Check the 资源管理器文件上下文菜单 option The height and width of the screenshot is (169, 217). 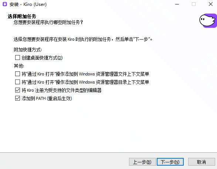point(17,74)
